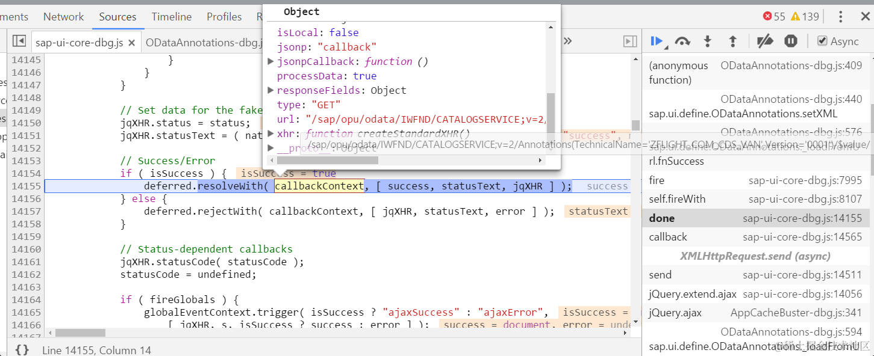The image size is (874, 356).
Task: Open the ODataAnnotations-dbg.js file tab
Action: pyautogui.click(x=204, y=42)
